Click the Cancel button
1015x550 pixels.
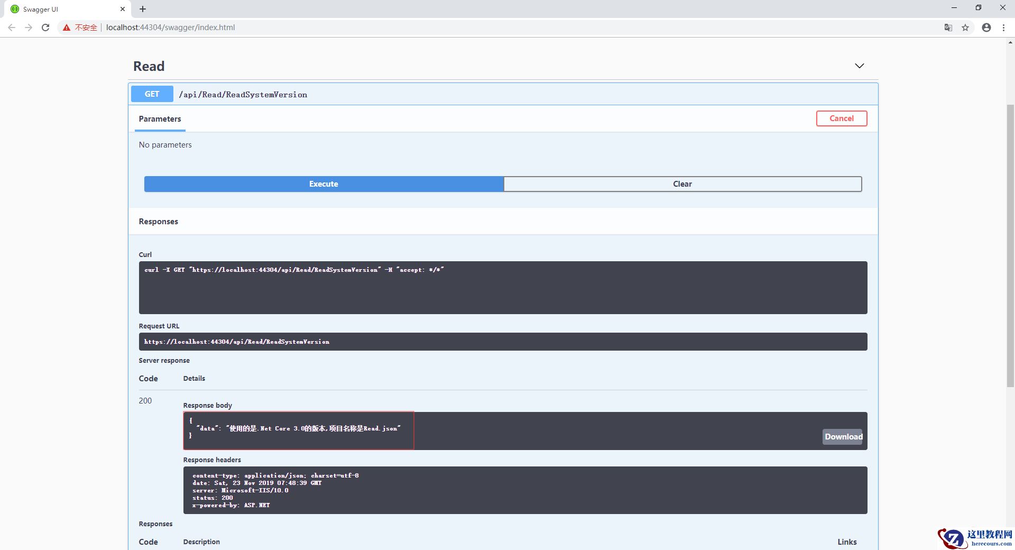coord(841,118)
